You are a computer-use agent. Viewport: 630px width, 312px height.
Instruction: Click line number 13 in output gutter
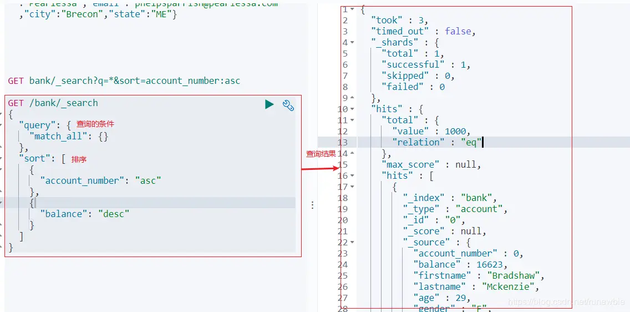click(342, 142)
